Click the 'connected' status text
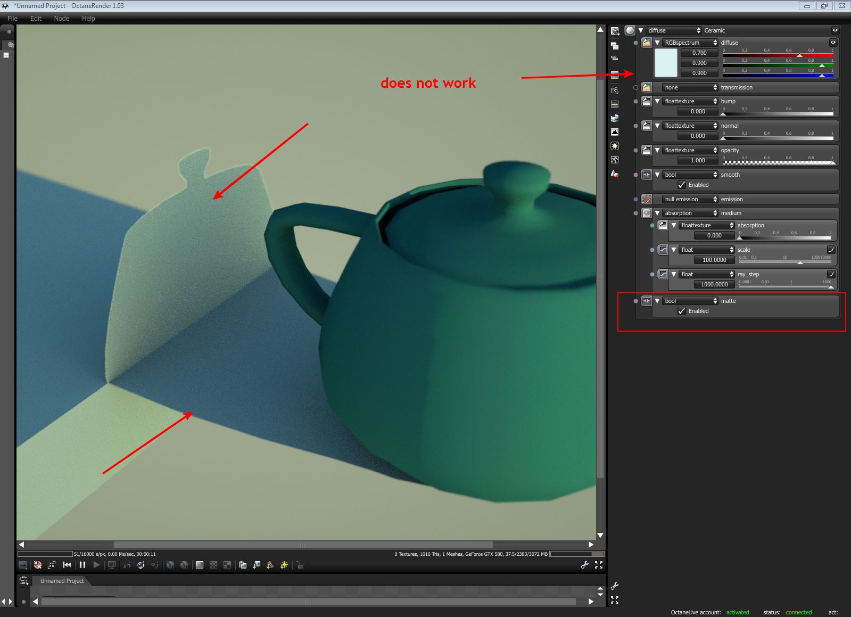The image size is (851, 617). (799, 612)
